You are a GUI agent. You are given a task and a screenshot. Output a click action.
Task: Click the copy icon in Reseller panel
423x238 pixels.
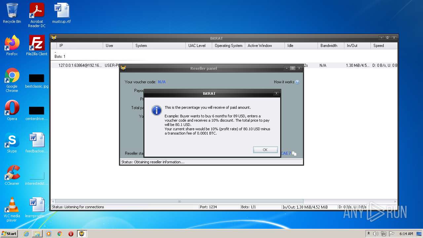point(294,153)
